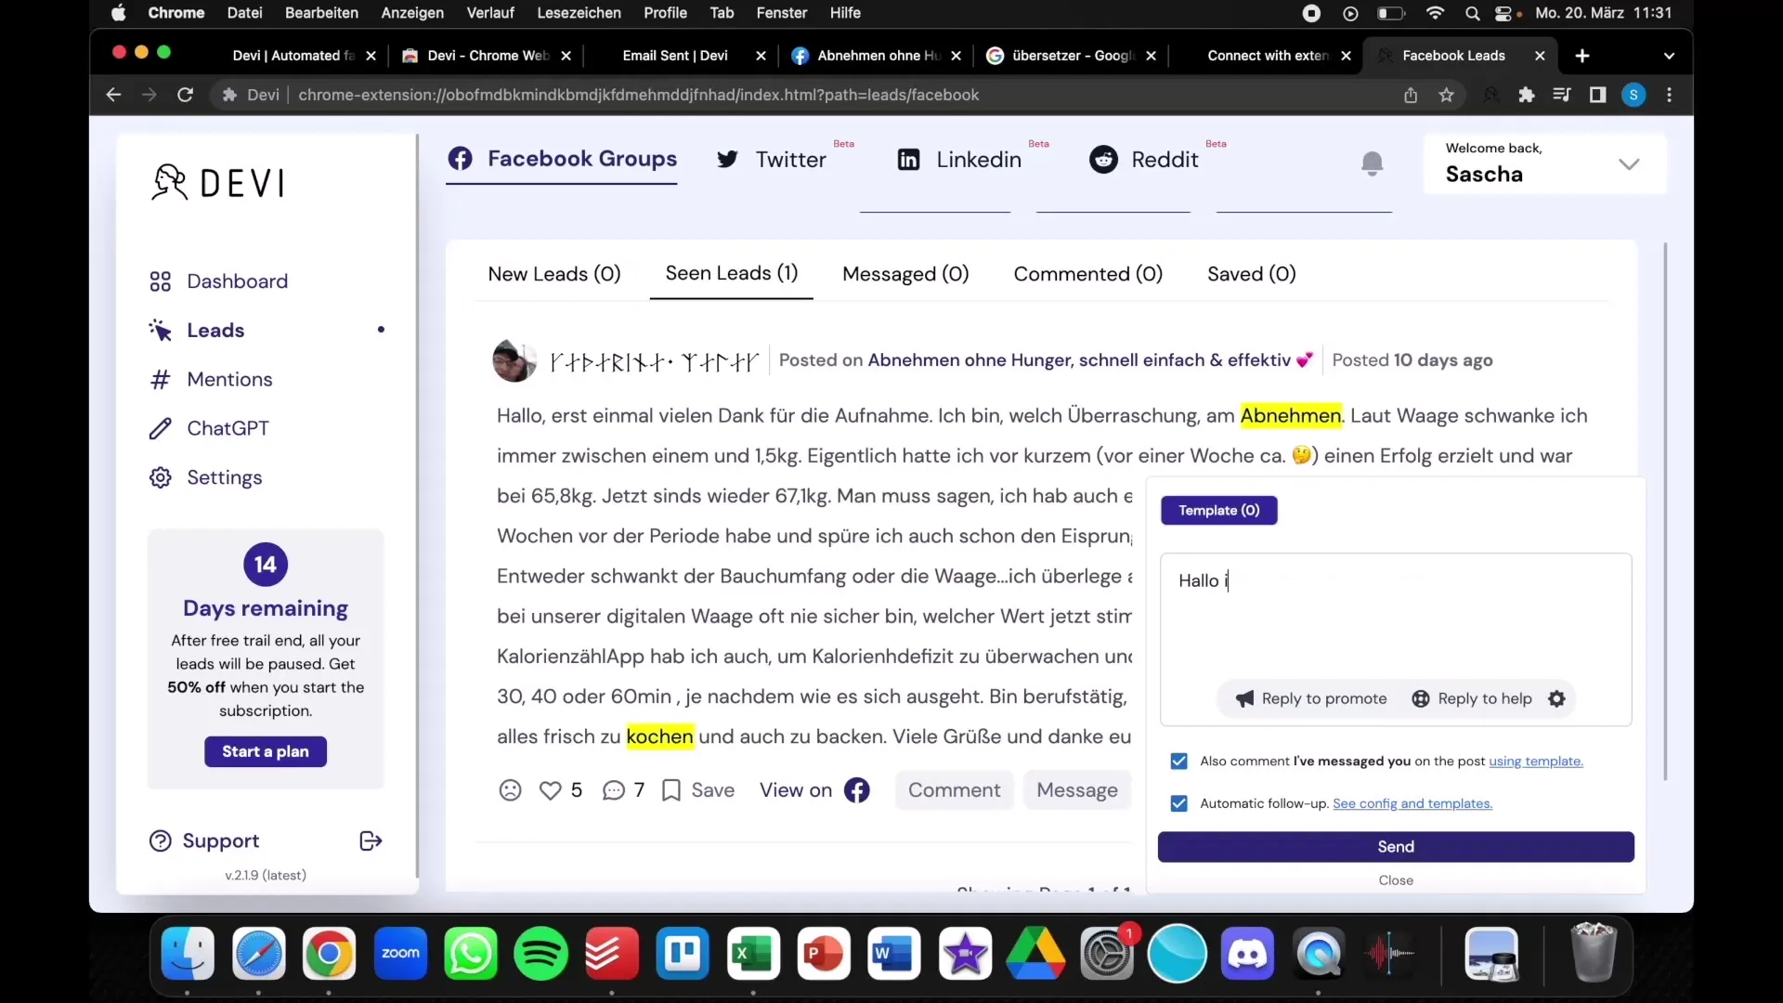
Task: Click Reply to help
Action: (x=1472, y=698)
